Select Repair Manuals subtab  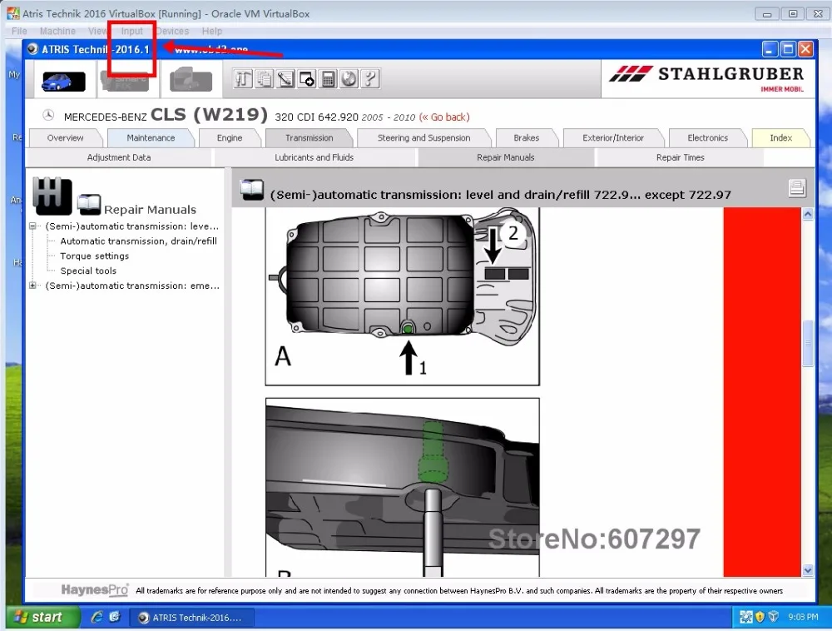[x=506, y=157]
